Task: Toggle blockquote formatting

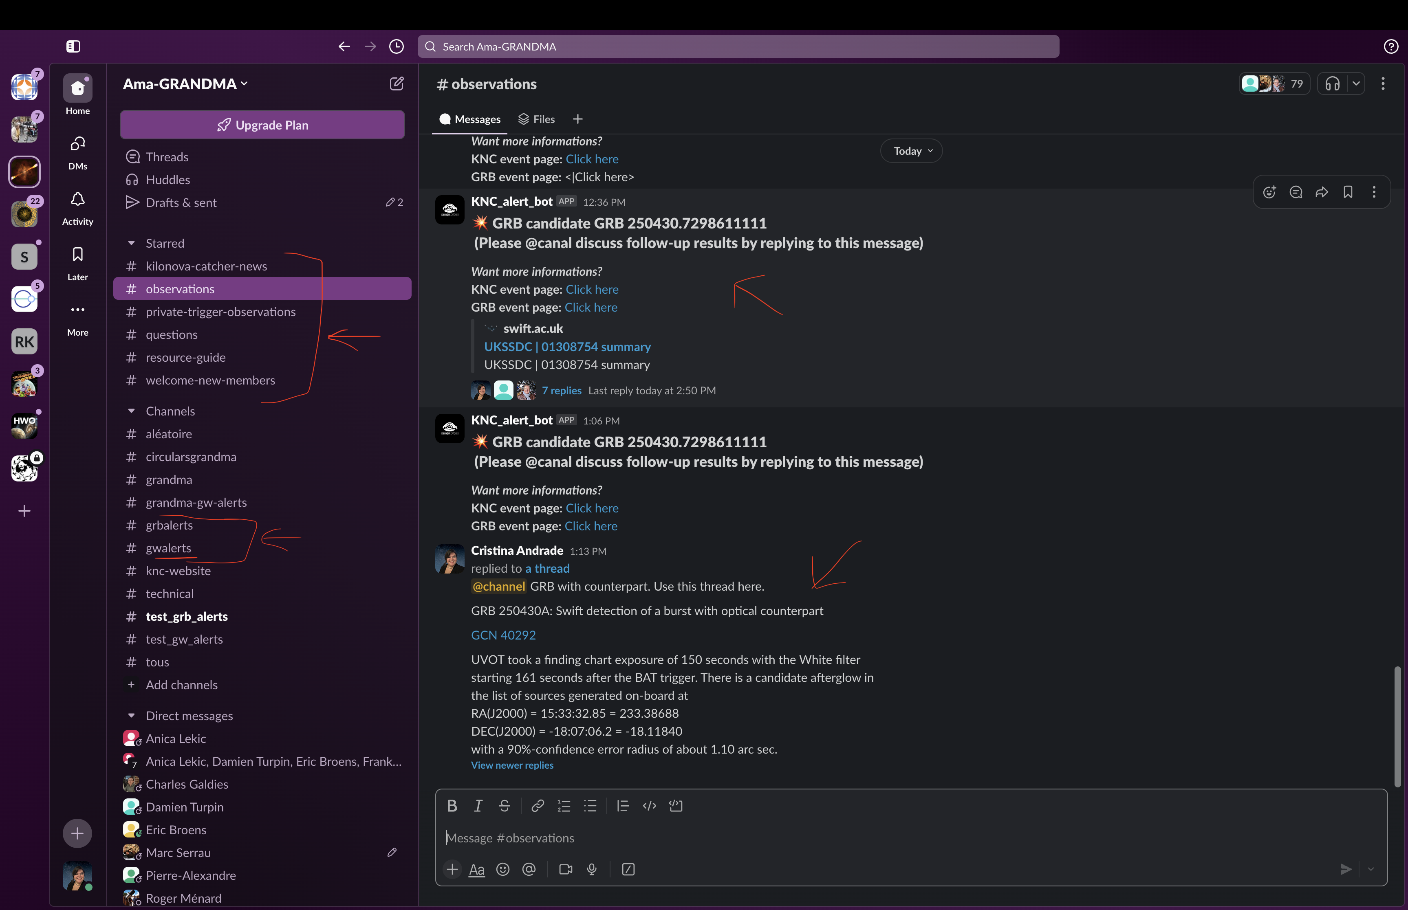Action: [622, 806]
